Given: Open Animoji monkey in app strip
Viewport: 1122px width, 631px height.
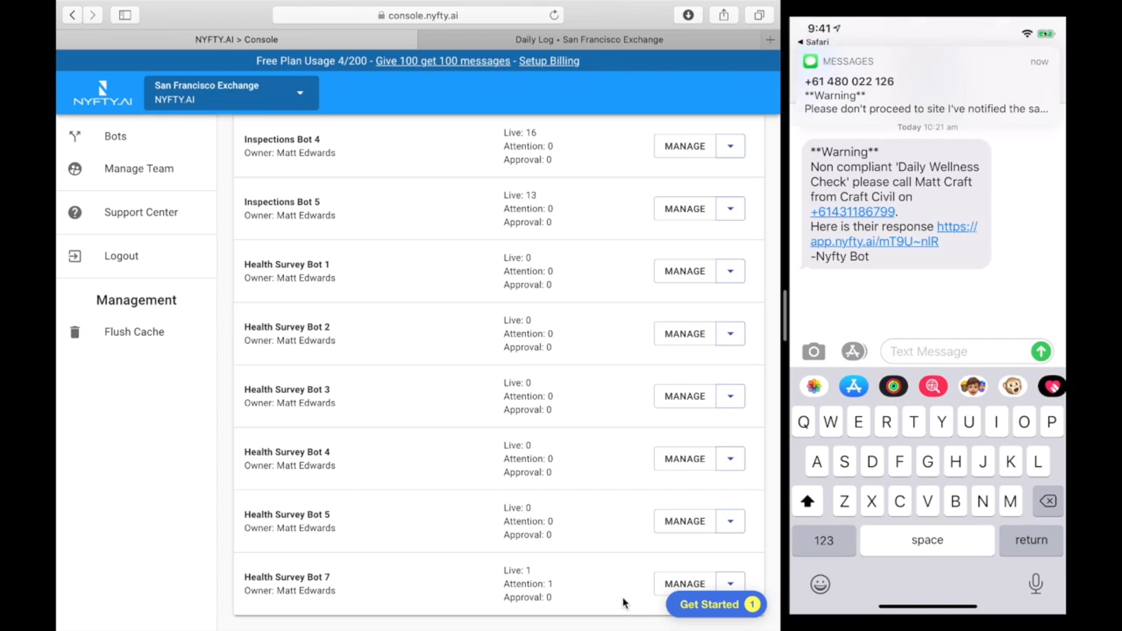Looking at the screenshot, I should [x=1013, y=386].
